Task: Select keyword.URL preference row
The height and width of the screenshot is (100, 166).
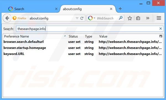Action: point(83,54)
